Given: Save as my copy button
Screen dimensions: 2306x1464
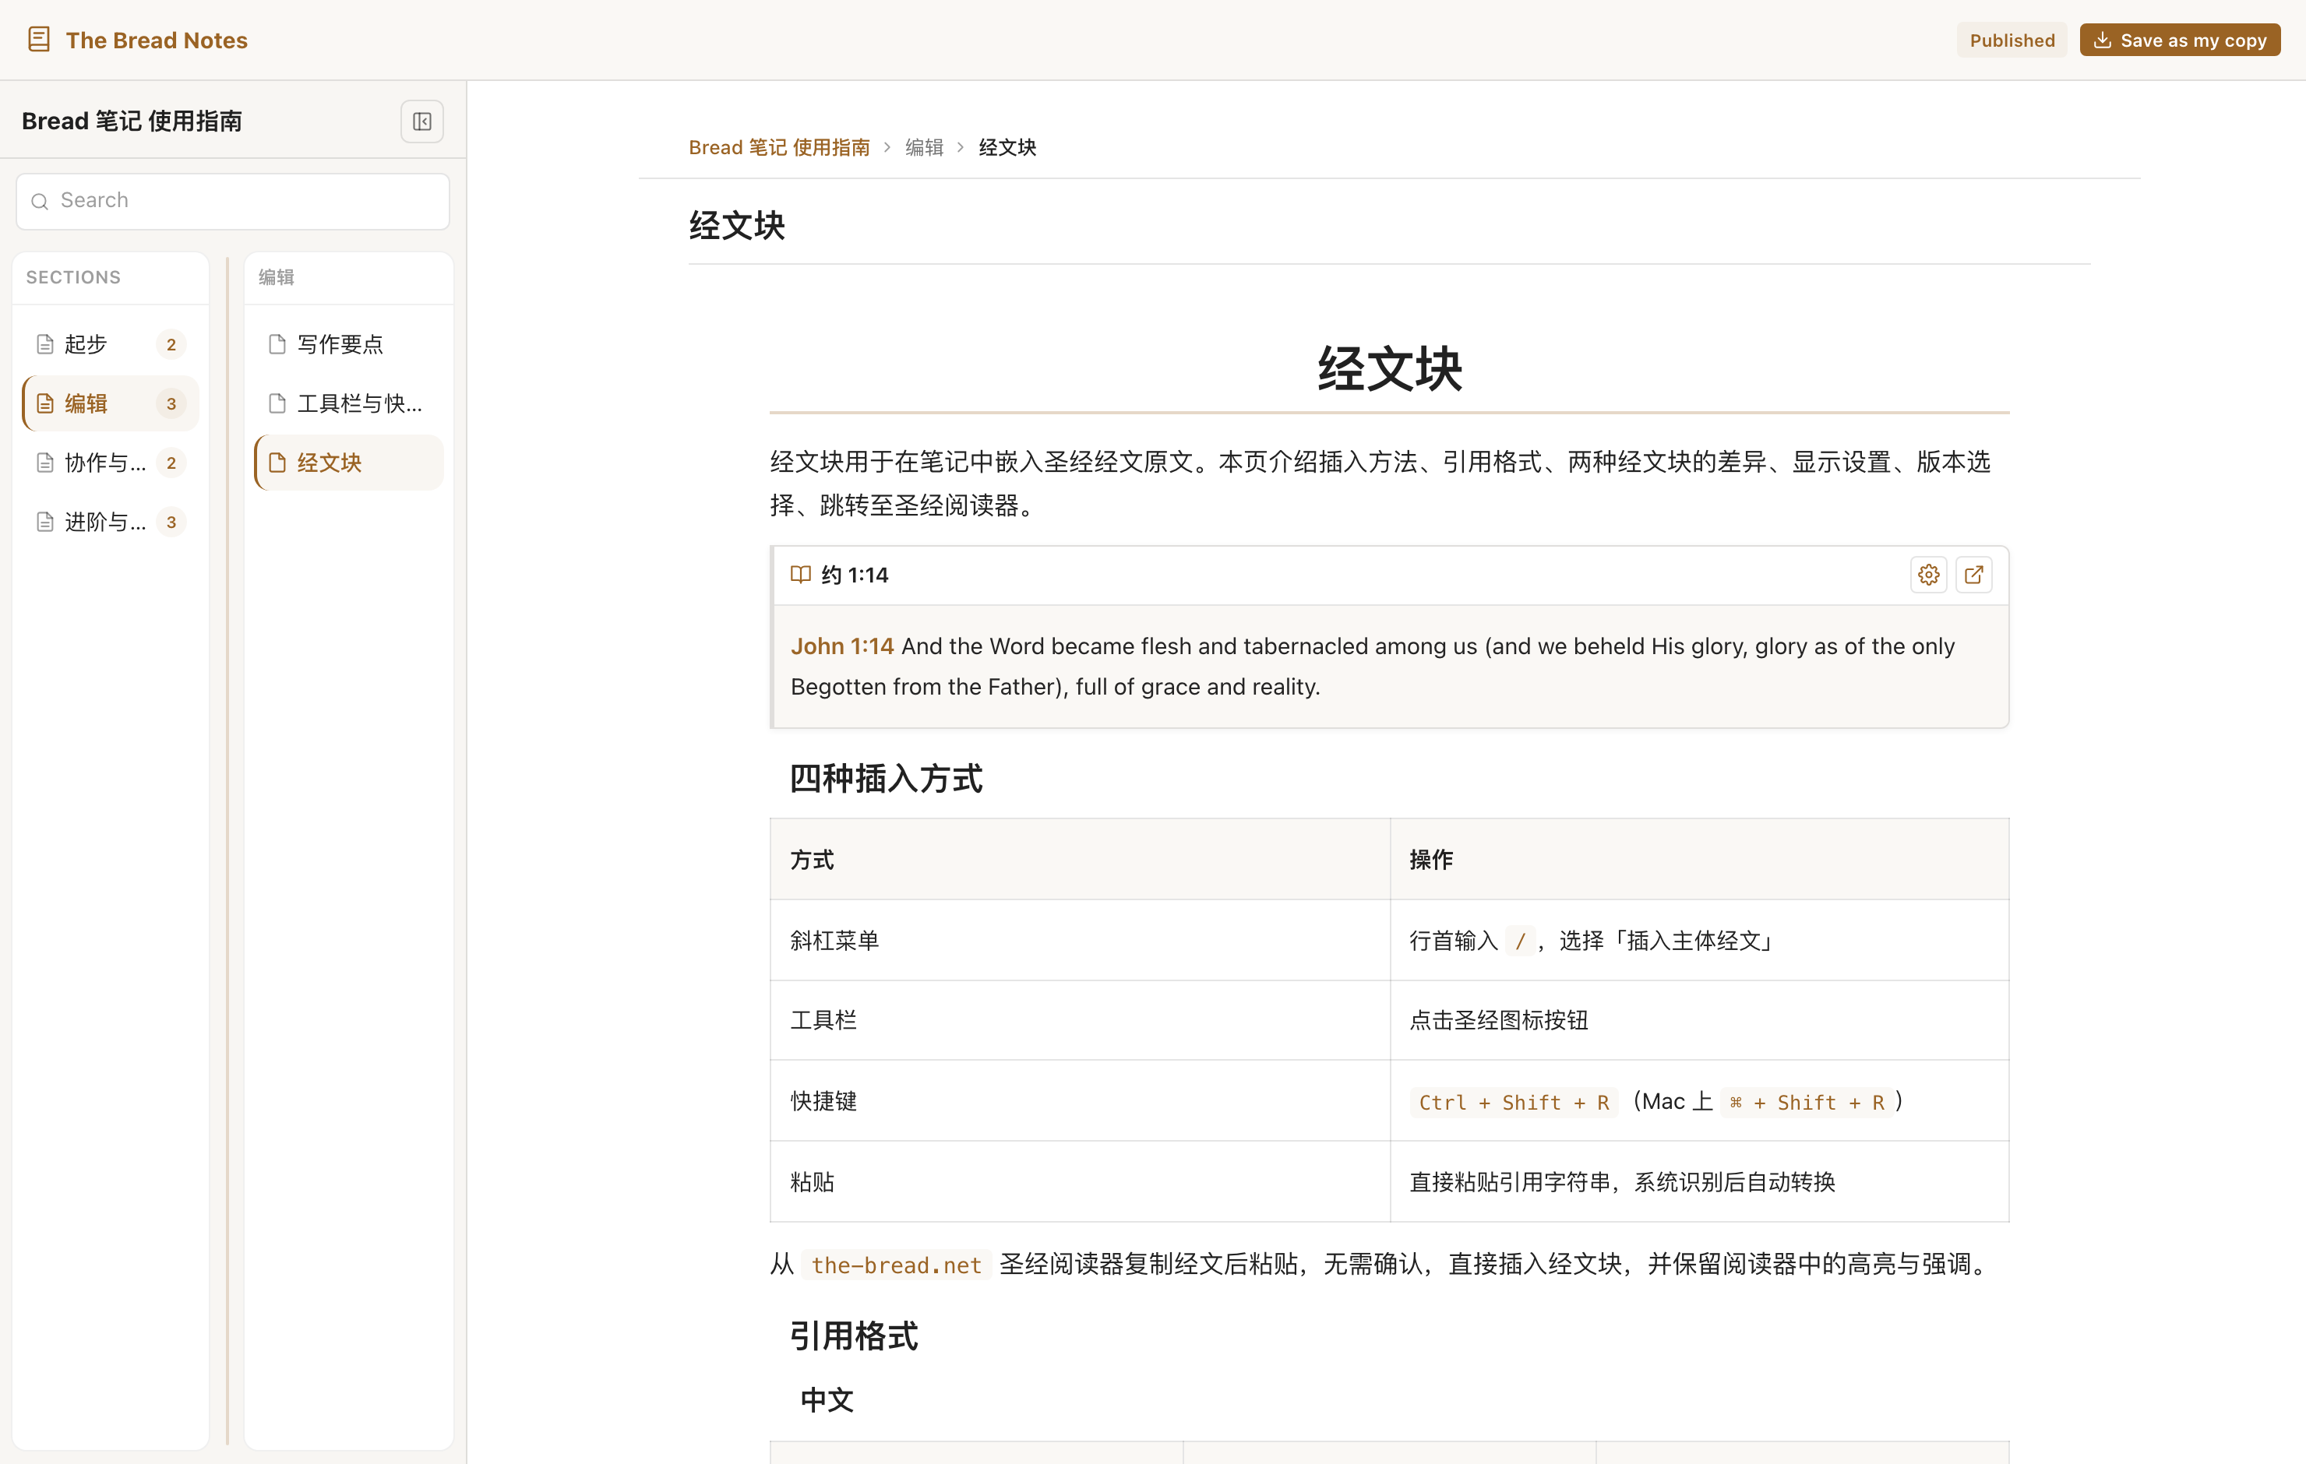Looking at the screenshot, I should coord(2180,40).
